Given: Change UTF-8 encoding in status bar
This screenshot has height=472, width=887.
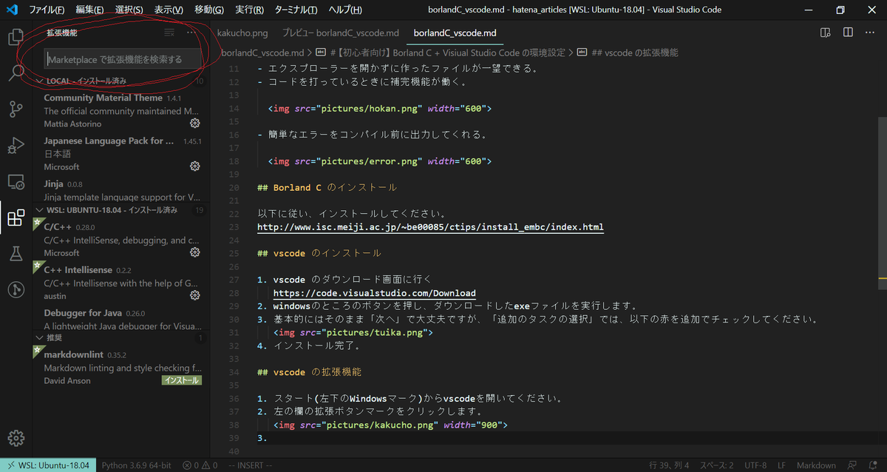Looking at the screenshot, I should [755, 465].
